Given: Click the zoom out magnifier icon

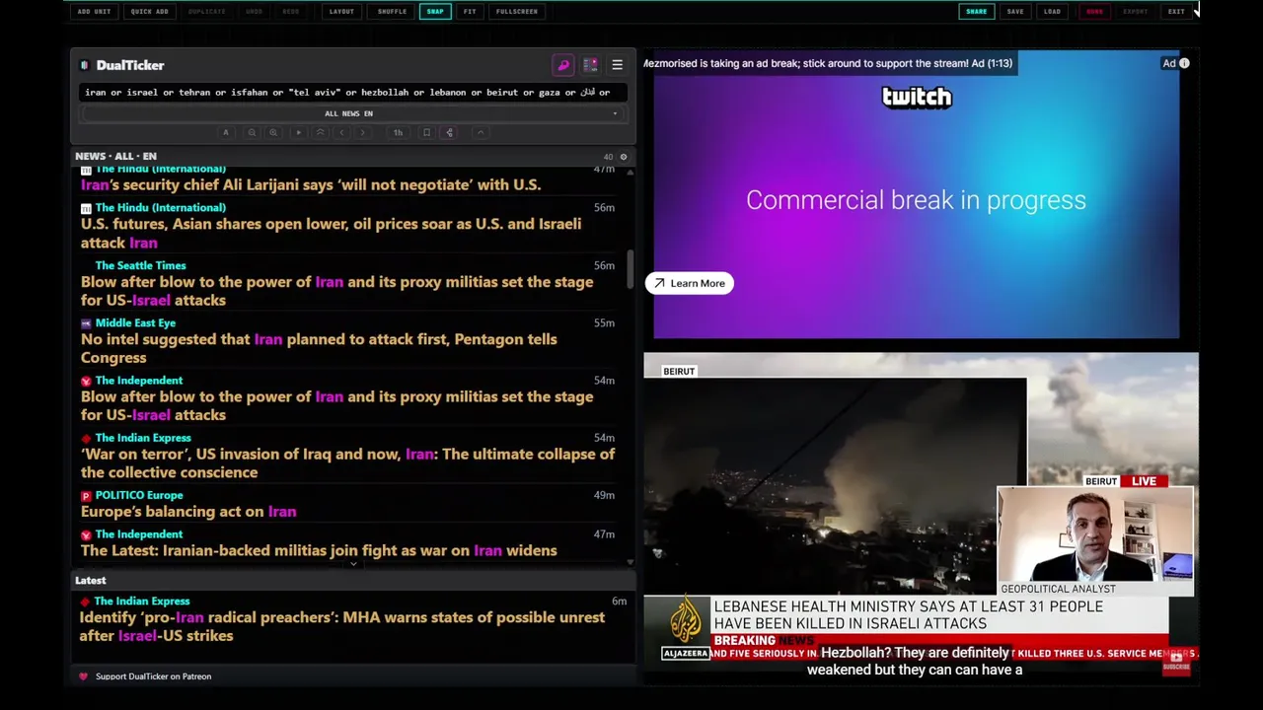Looking at the screenshot, I should click(252, 132).
